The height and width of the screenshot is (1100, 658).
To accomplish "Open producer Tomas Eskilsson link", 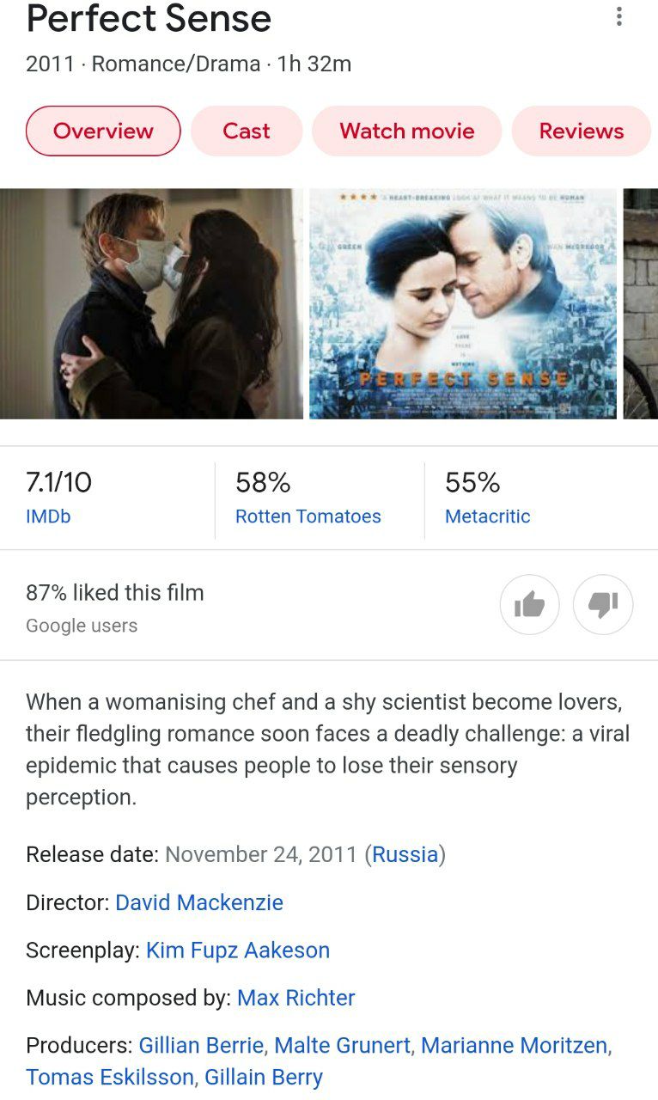I will 110,1077.
